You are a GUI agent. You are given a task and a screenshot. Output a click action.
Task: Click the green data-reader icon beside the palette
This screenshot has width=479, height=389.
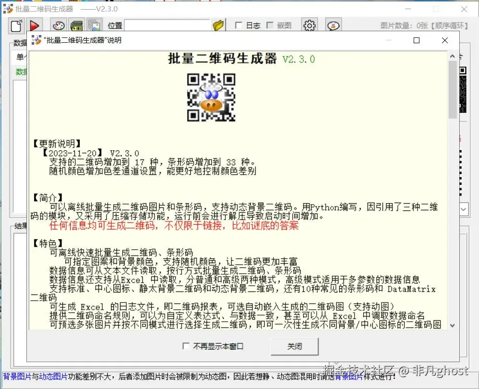pyautogui.click(x=77, y=25)
